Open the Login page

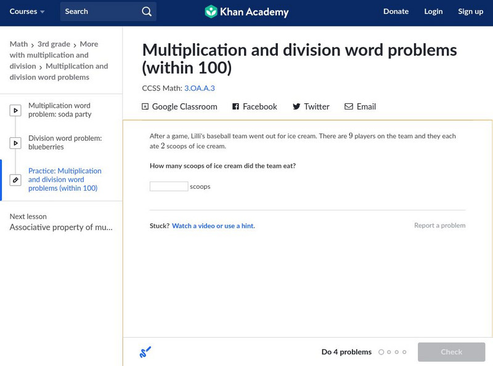click(x=433, y=12)
